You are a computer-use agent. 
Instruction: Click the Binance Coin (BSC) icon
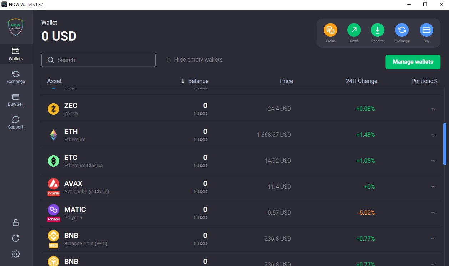pos(54,236)
